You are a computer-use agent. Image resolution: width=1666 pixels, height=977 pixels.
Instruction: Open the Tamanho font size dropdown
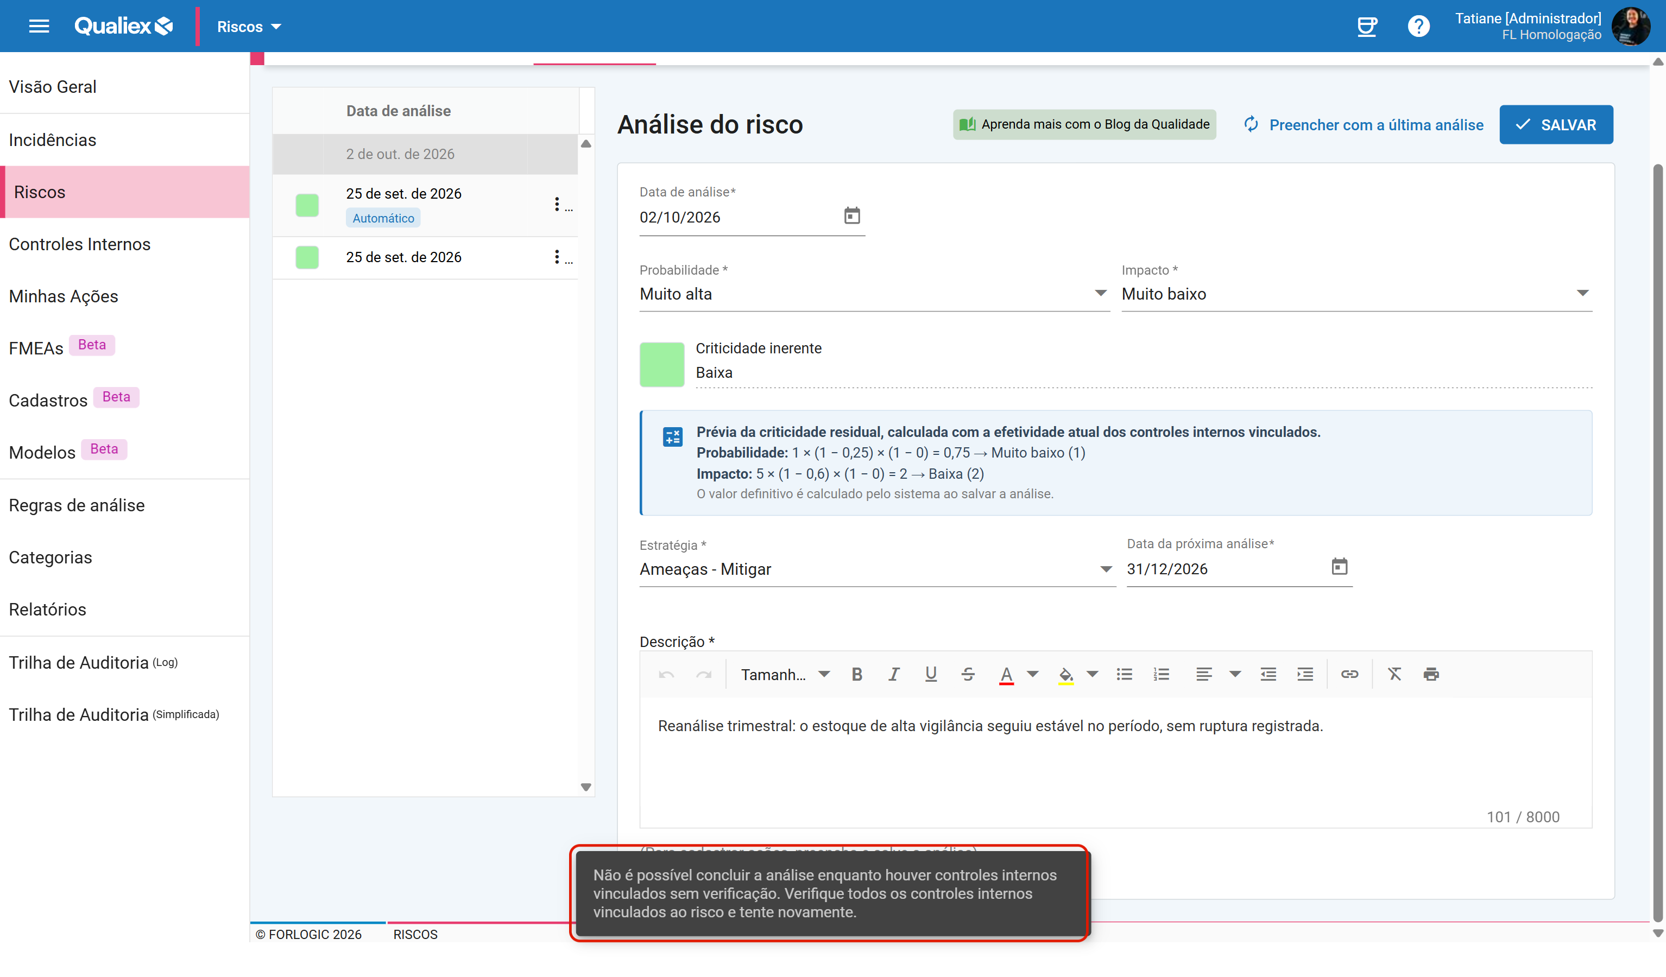785,674
